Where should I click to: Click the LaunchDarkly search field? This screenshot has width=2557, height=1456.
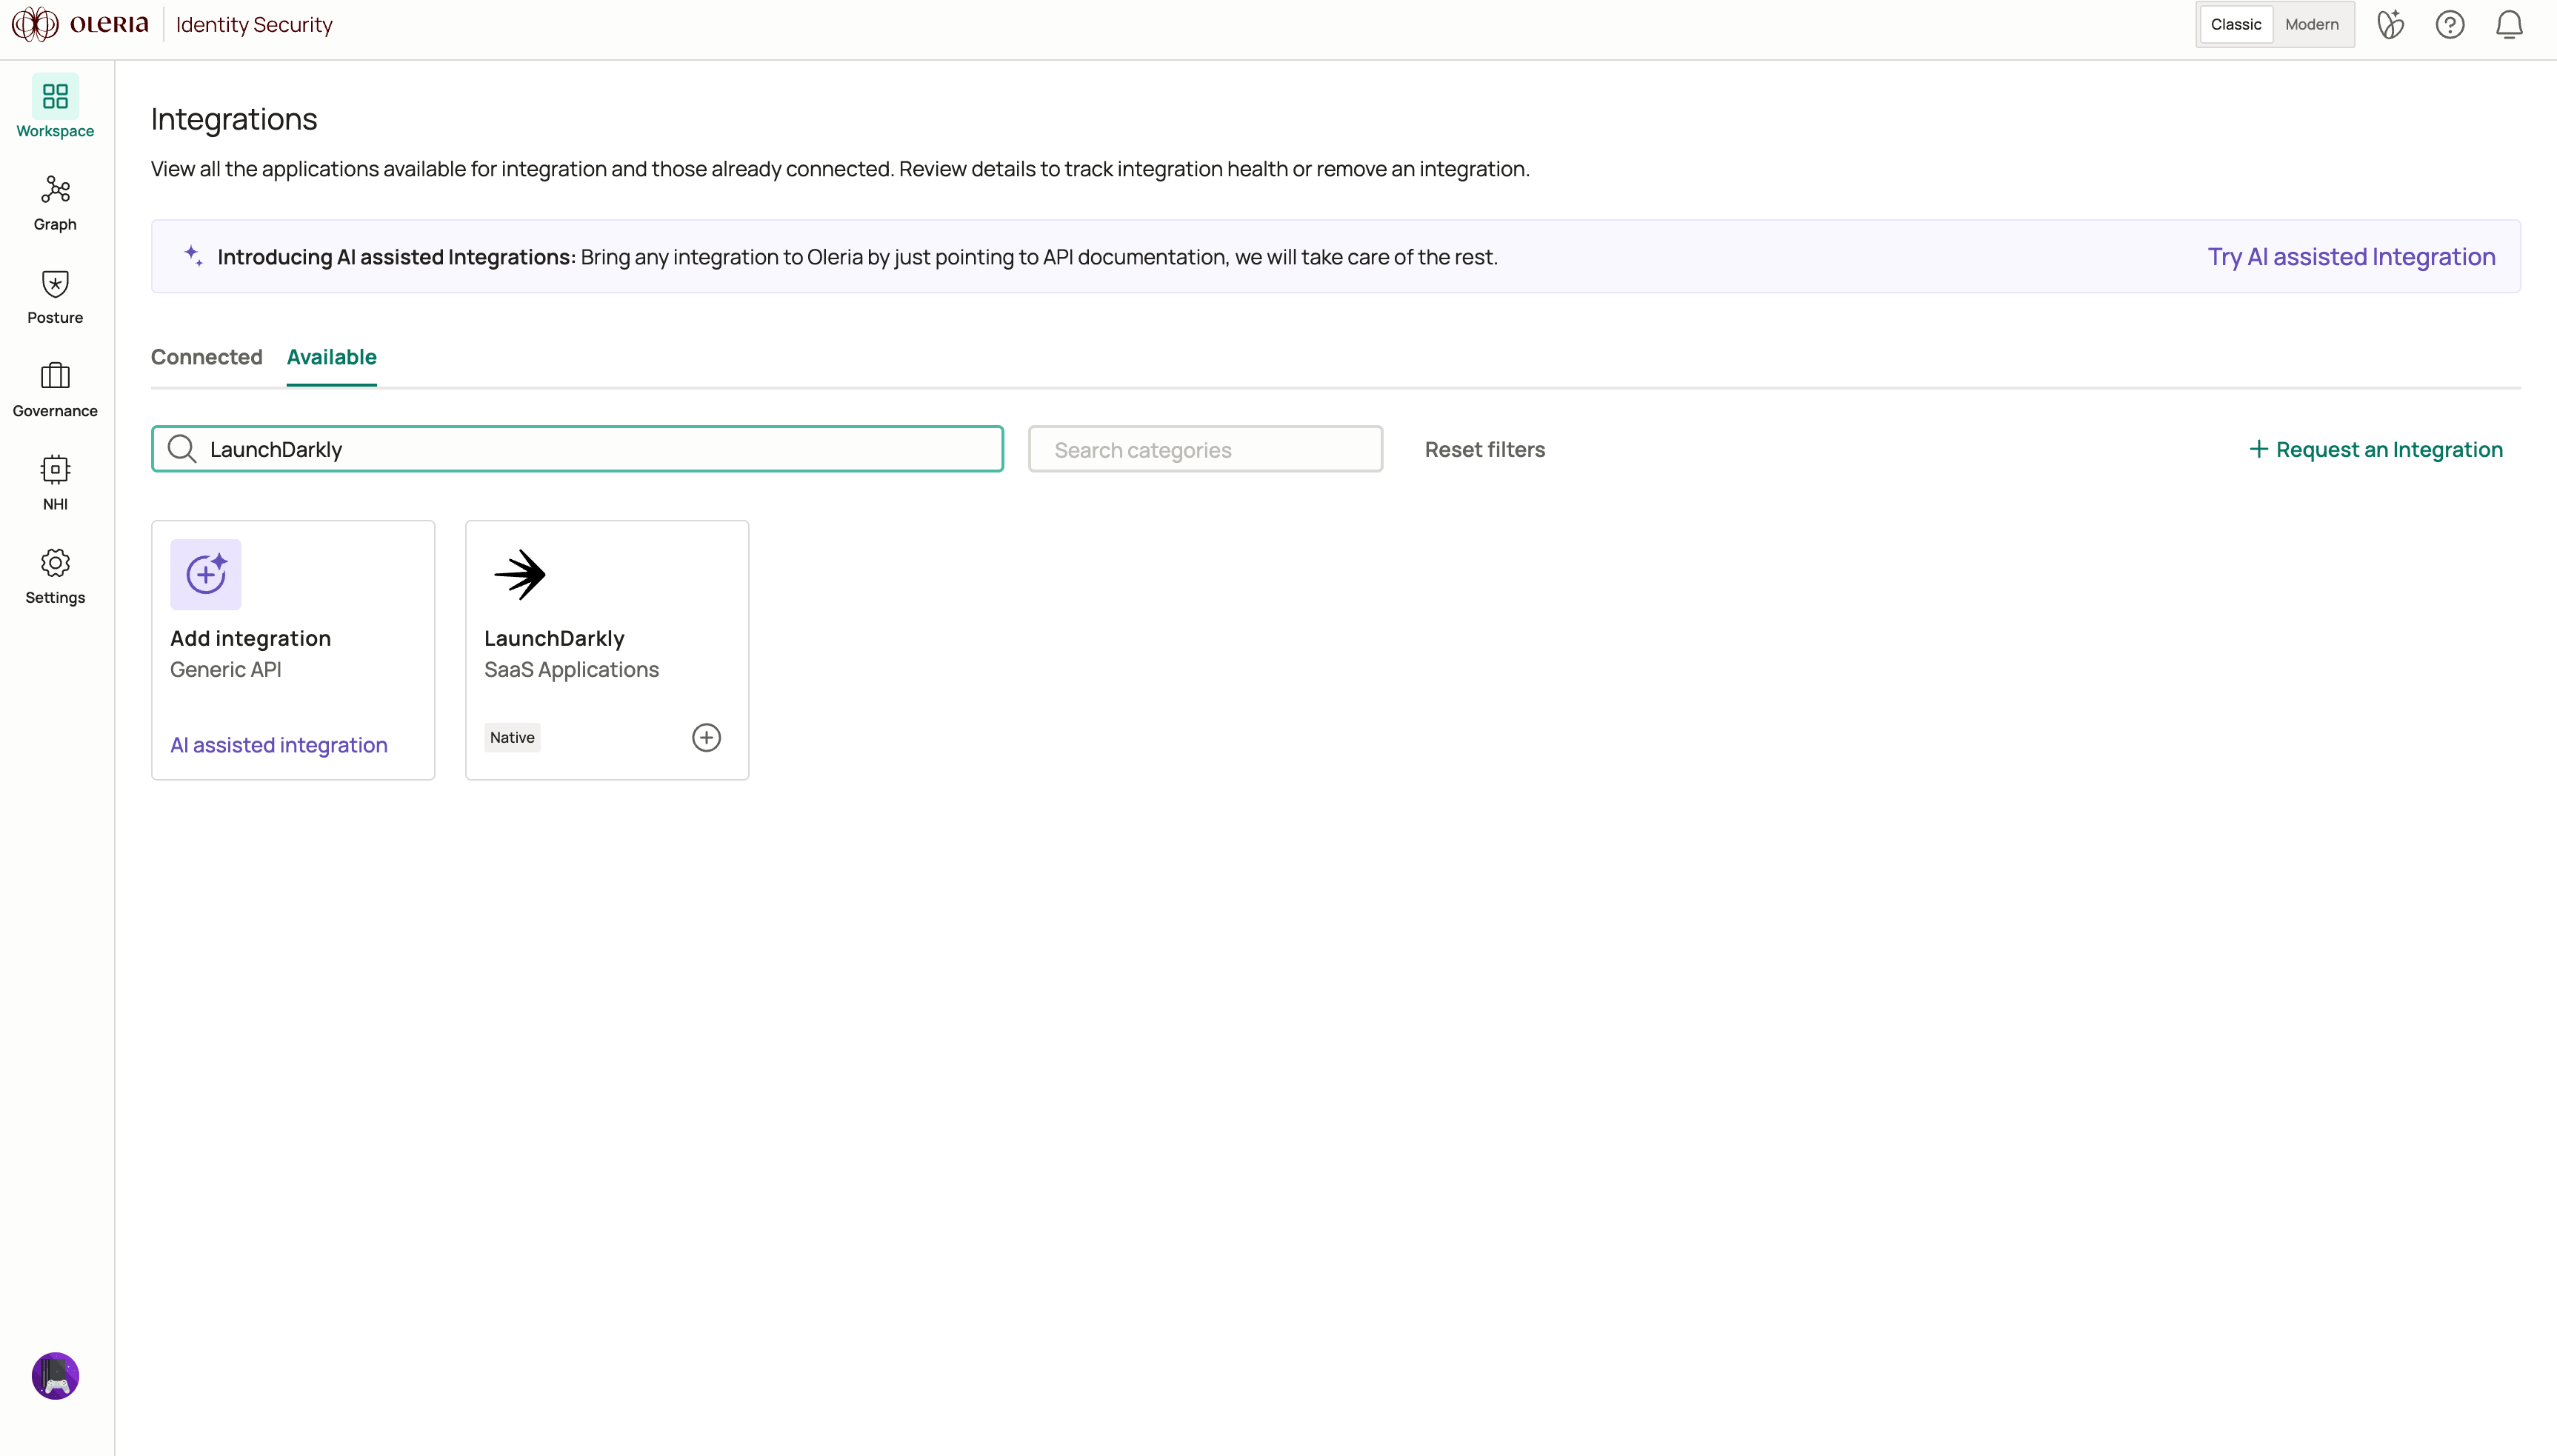click(577, 449)
